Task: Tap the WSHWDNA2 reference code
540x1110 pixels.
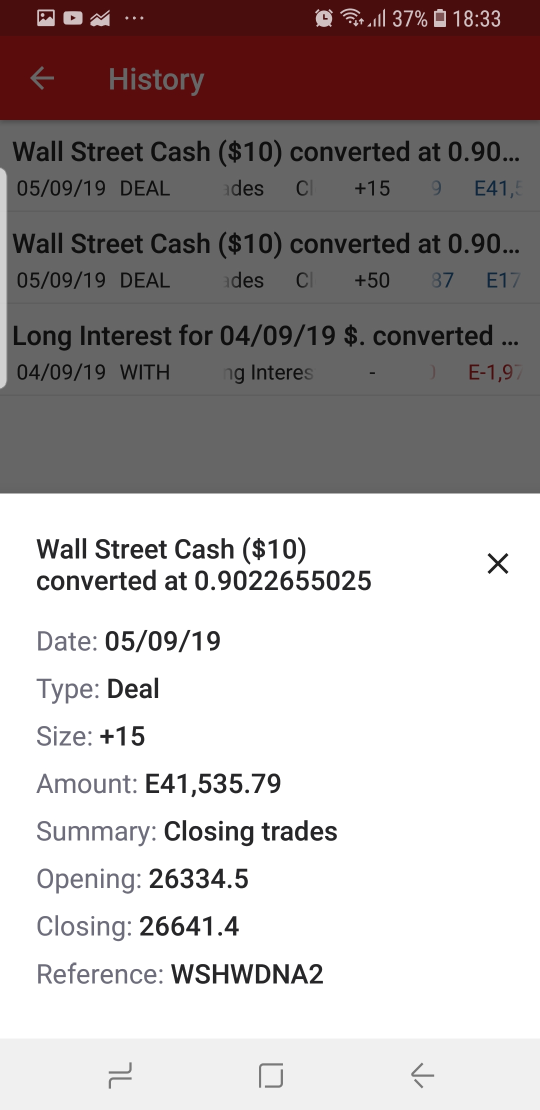Action: pyautogui.click(x=247, y=974)
